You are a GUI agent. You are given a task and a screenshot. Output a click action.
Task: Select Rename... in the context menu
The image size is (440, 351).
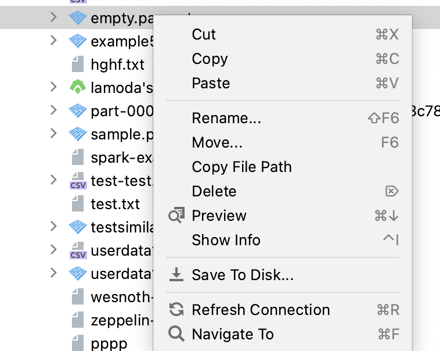[x=226, y=118]
